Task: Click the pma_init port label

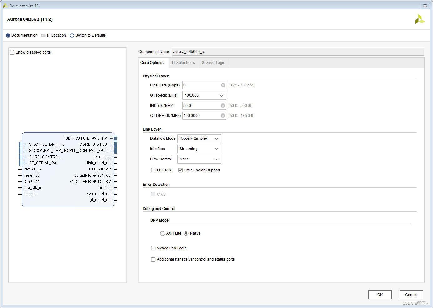Action: tap(32, 181)
